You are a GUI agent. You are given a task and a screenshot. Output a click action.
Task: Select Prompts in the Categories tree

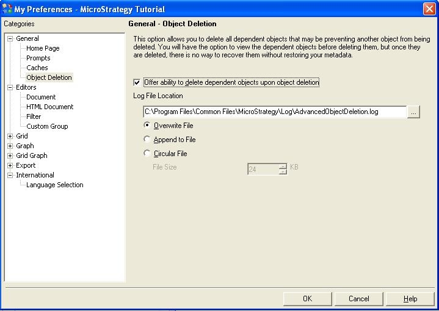(38, 58)
